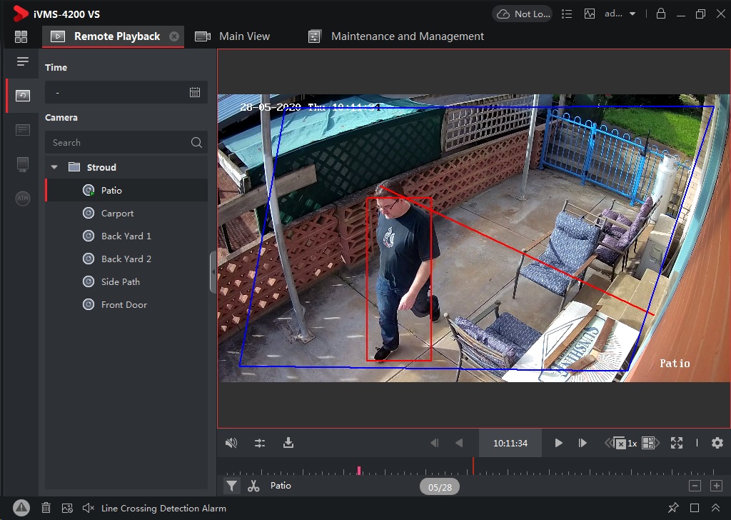Open Maintenance and Management tab

click(407, 36)
